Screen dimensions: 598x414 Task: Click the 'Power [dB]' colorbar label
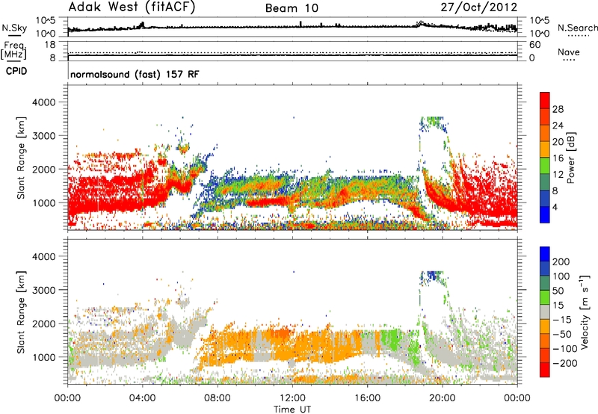571,158
